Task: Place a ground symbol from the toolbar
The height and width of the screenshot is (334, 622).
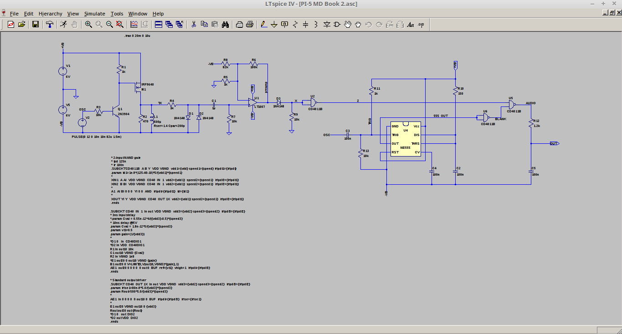Action: pos(274,25)
